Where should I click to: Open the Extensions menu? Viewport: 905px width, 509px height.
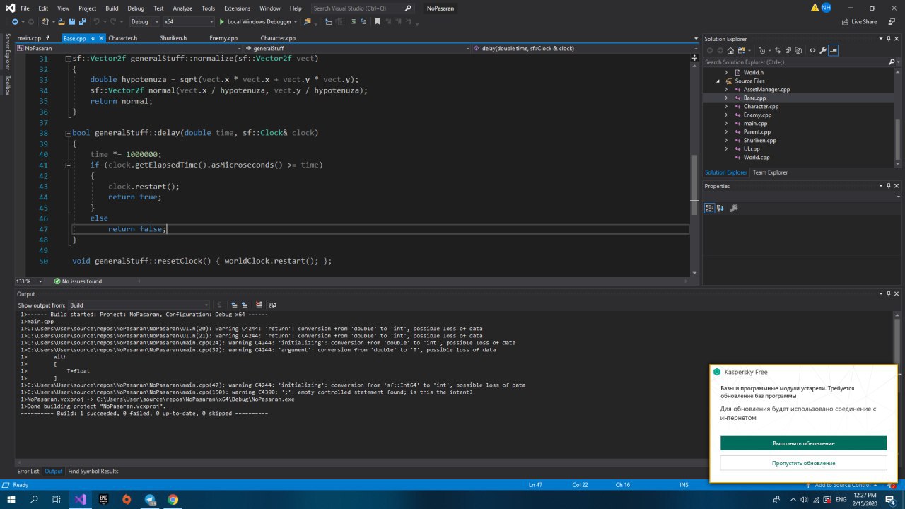pos(237,8)
